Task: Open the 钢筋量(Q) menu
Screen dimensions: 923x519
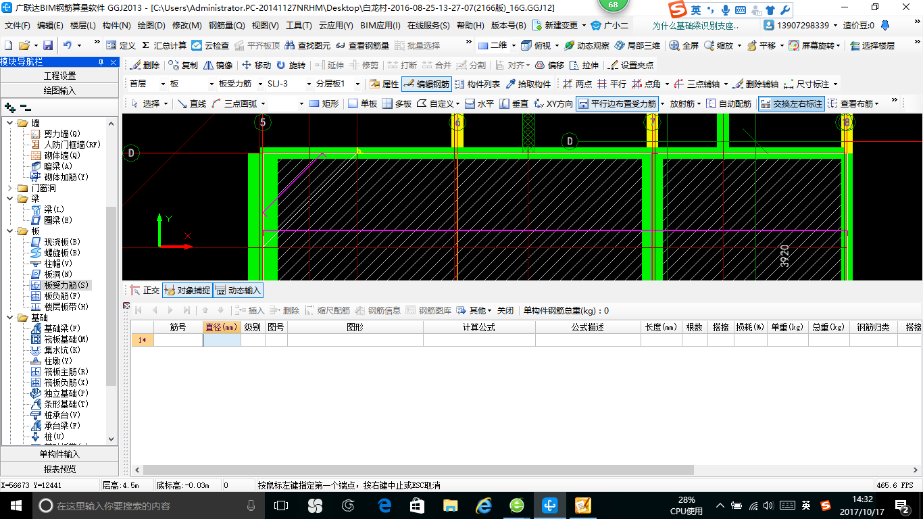Action: (x=226, y=26)
